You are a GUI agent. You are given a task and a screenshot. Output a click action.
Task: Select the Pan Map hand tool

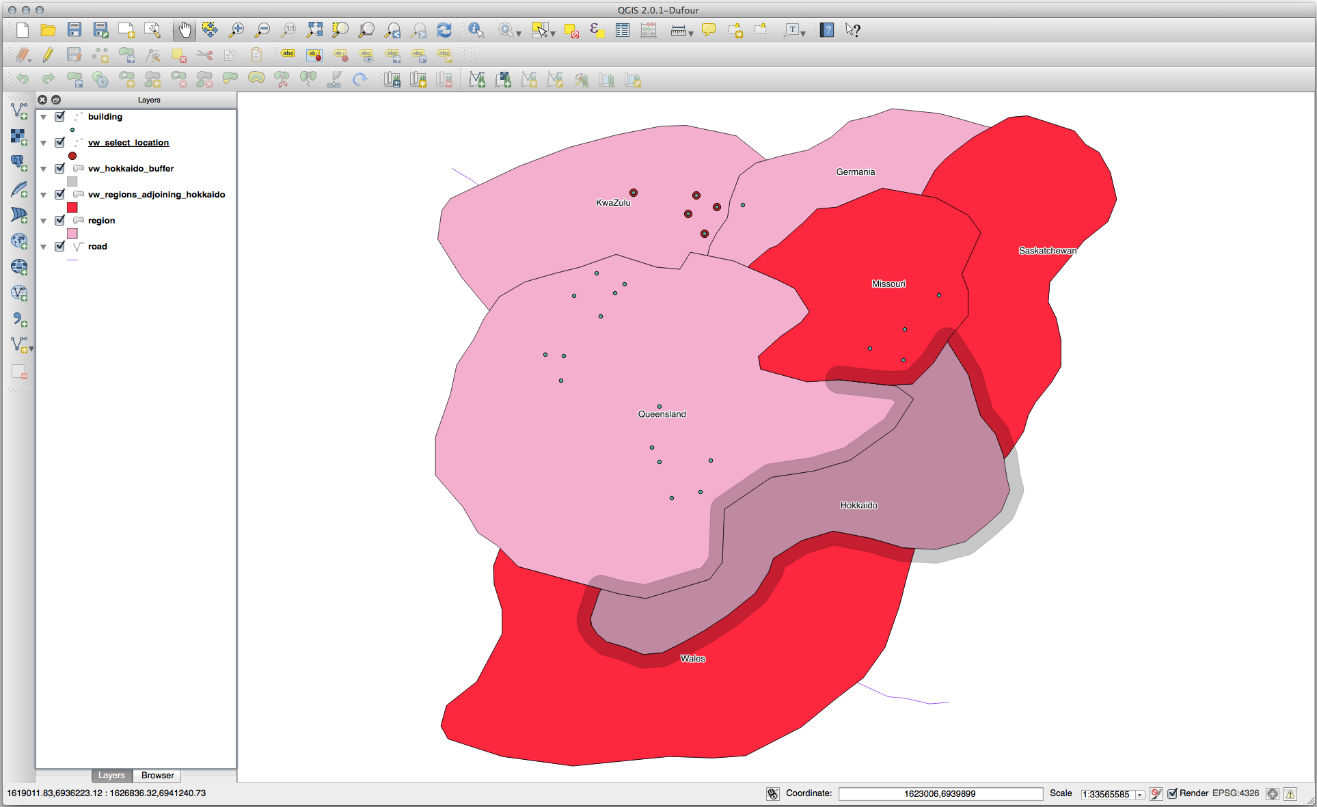(185, 30)
